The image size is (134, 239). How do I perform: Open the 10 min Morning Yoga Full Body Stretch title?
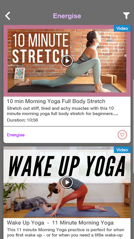tap(56, 101)
